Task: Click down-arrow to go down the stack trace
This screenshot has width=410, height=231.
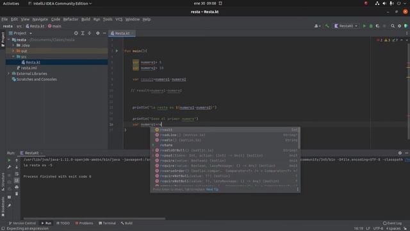Action: [x=17, y=167]
